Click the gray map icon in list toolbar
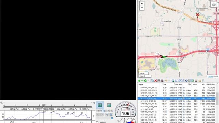The width and height of the screenshot is (219, 123). tap(189, 81)
